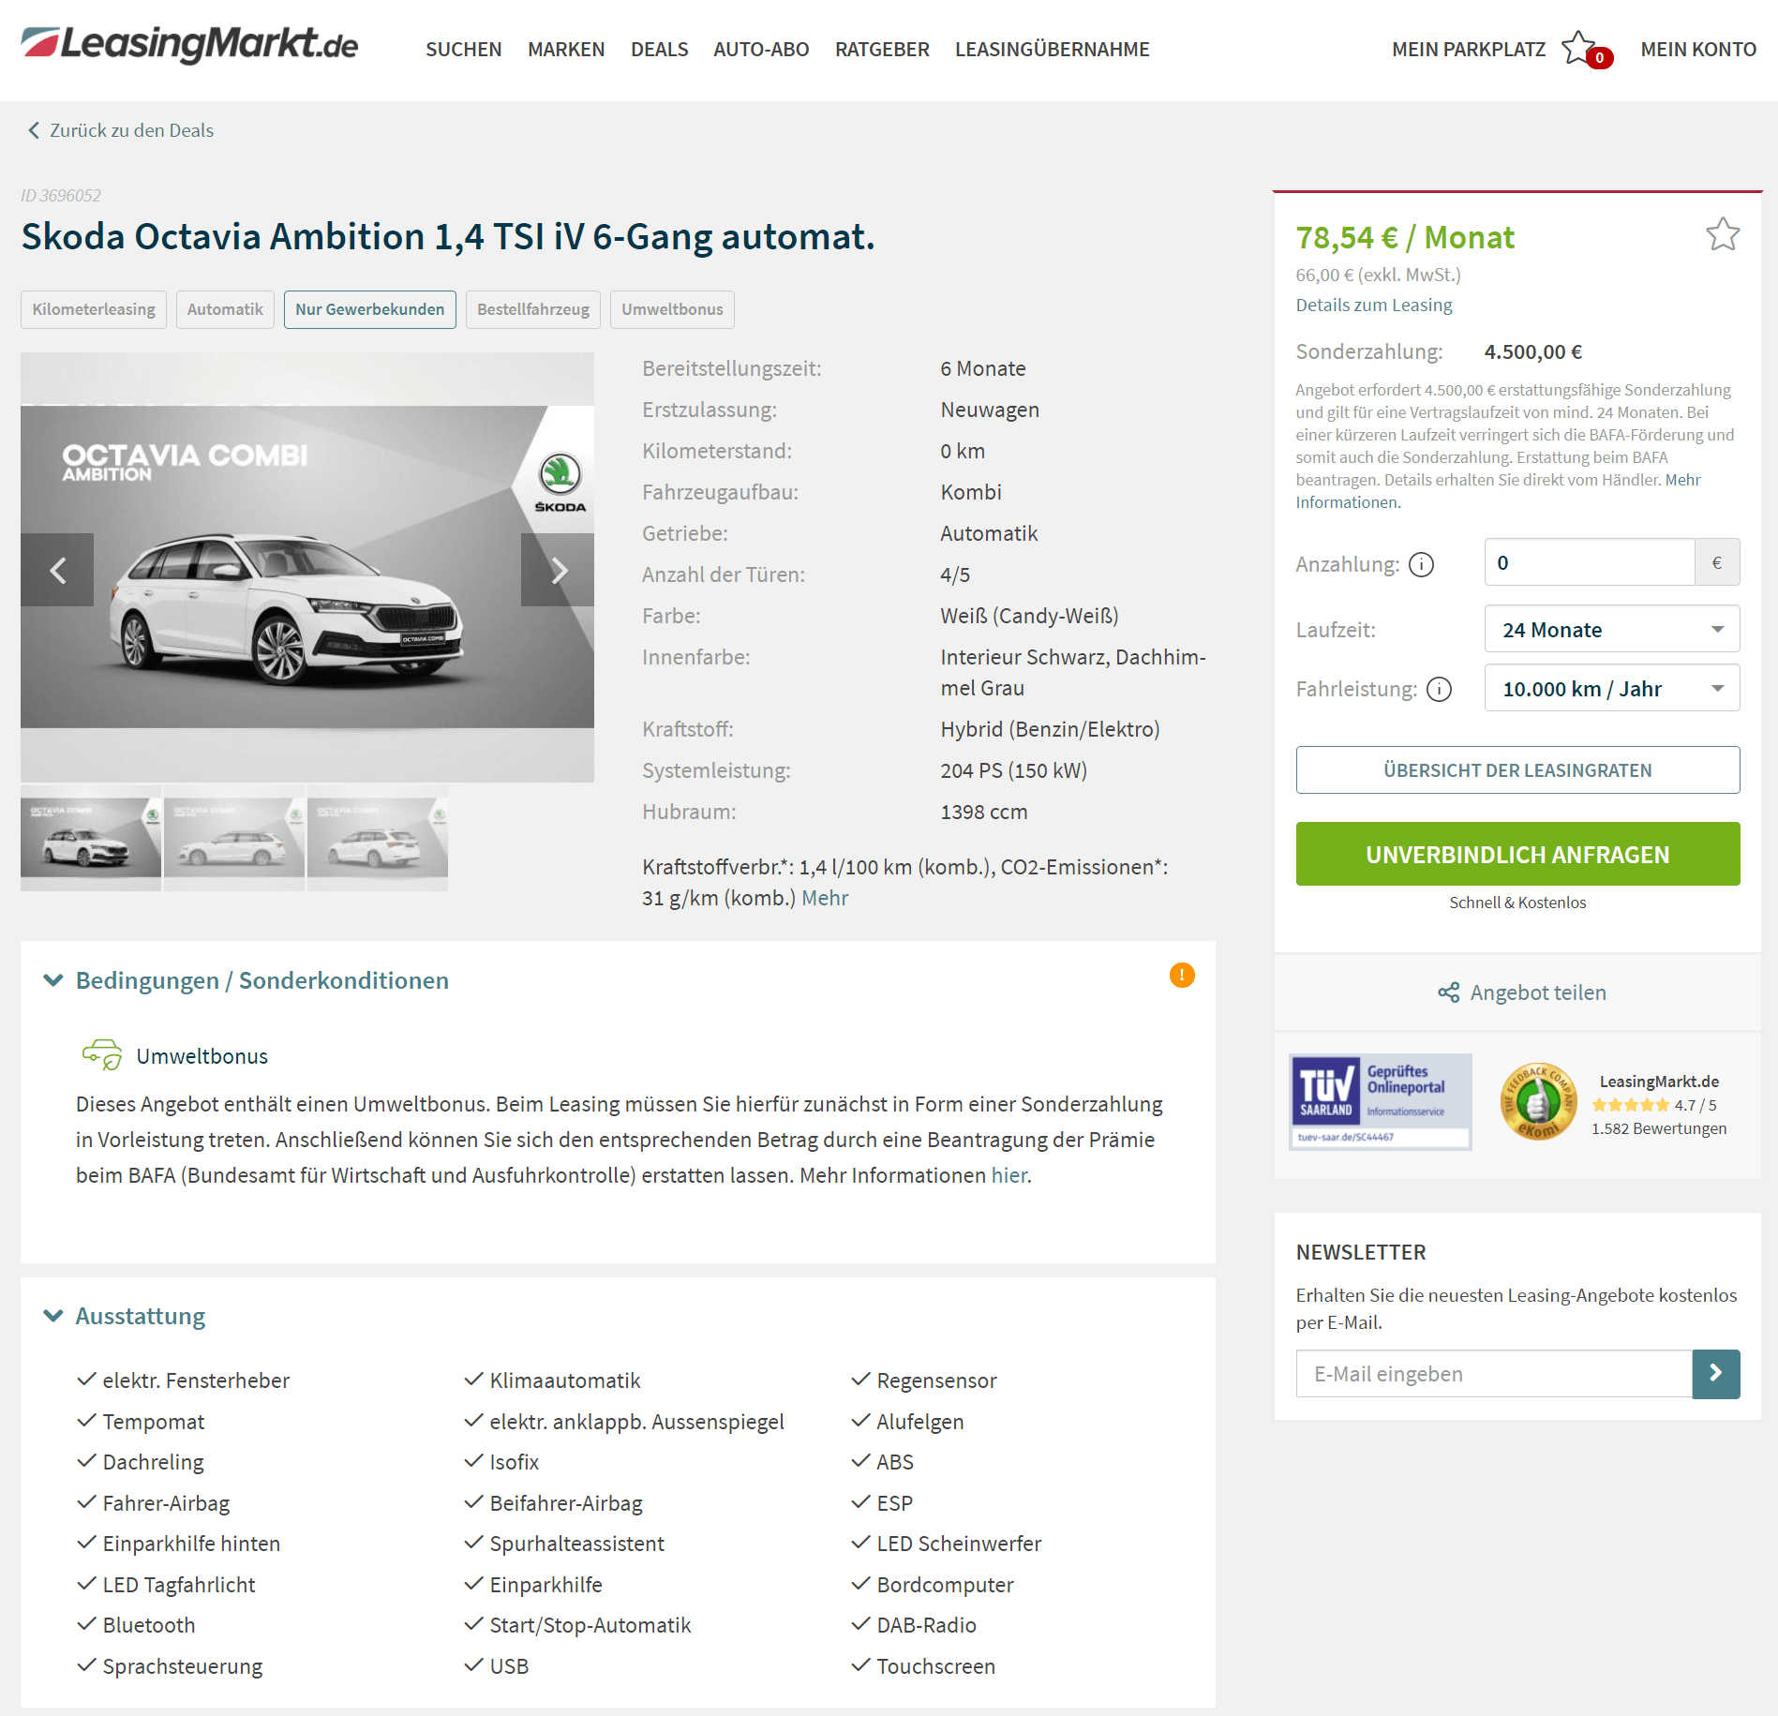Click the 204 PS (150 kW) value
Image resolution: width=1778 pixels, height=1716 pixels.
(x=1014, y=770)
